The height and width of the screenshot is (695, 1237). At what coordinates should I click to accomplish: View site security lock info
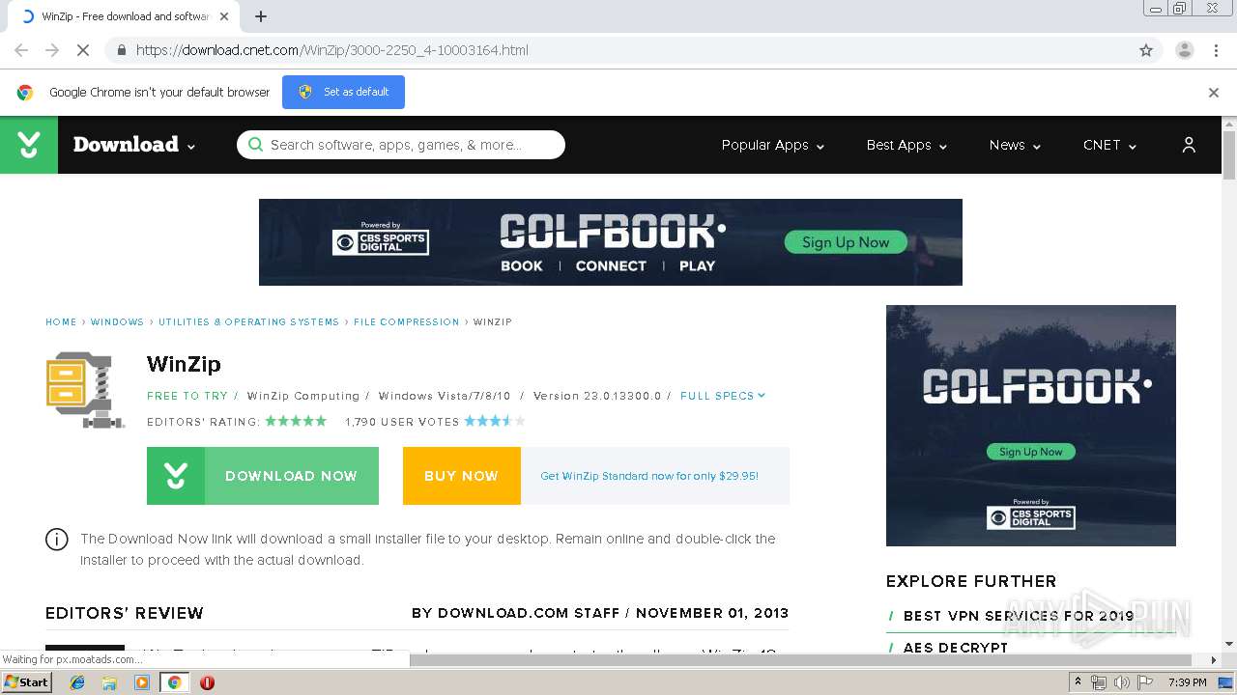pyautogui.click(x=121, y=50)
